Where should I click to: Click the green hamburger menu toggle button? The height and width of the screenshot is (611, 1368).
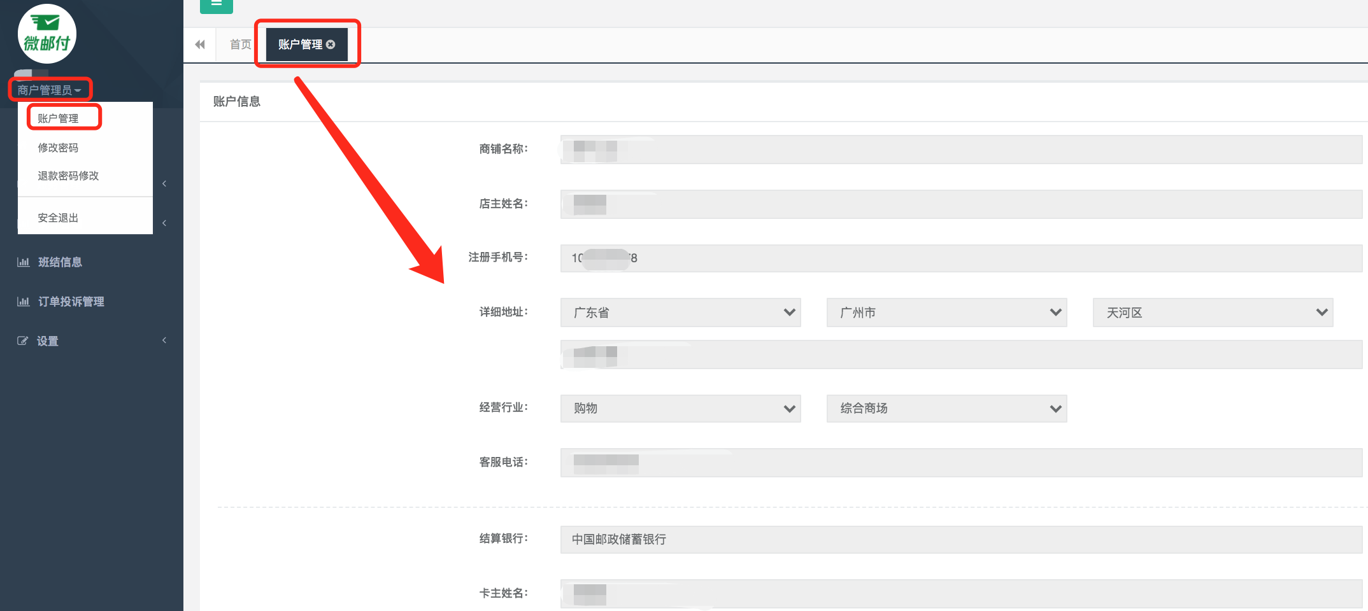pyautogui.click(x=217, y=5)
